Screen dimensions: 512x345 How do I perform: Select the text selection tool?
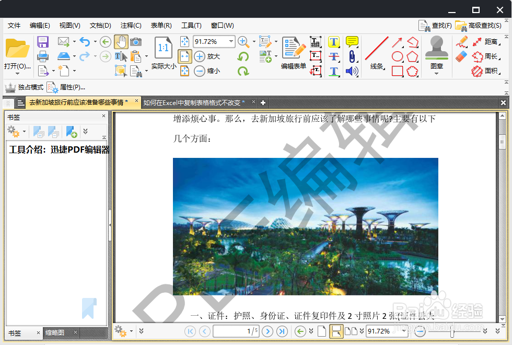[121, 56]
